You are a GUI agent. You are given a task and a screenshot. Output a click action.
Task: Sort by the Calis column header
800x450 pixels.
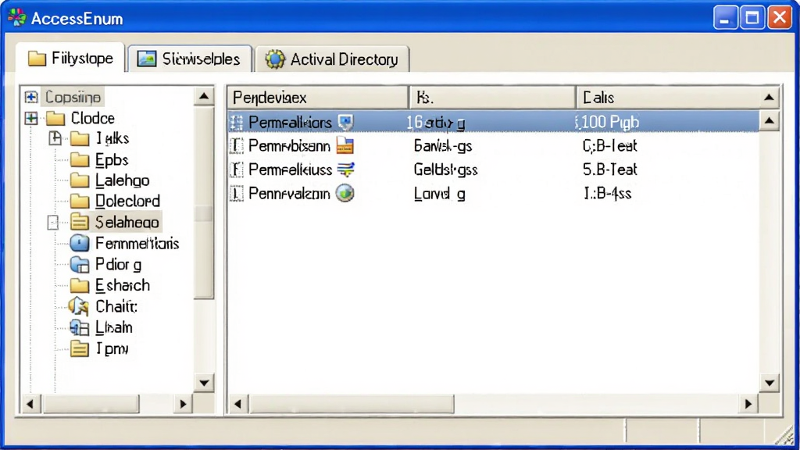tap(668, 98)
